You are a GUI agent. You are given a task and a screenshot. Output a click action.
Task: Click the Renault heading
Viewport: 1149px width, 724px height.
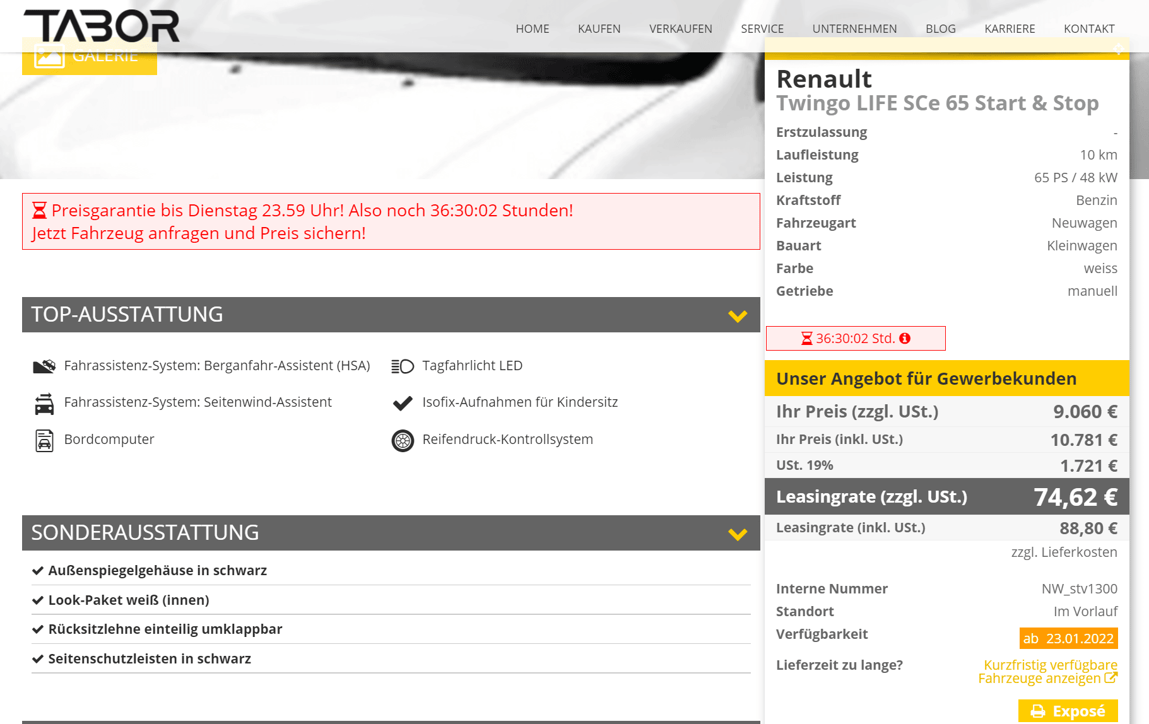(824, 79)
